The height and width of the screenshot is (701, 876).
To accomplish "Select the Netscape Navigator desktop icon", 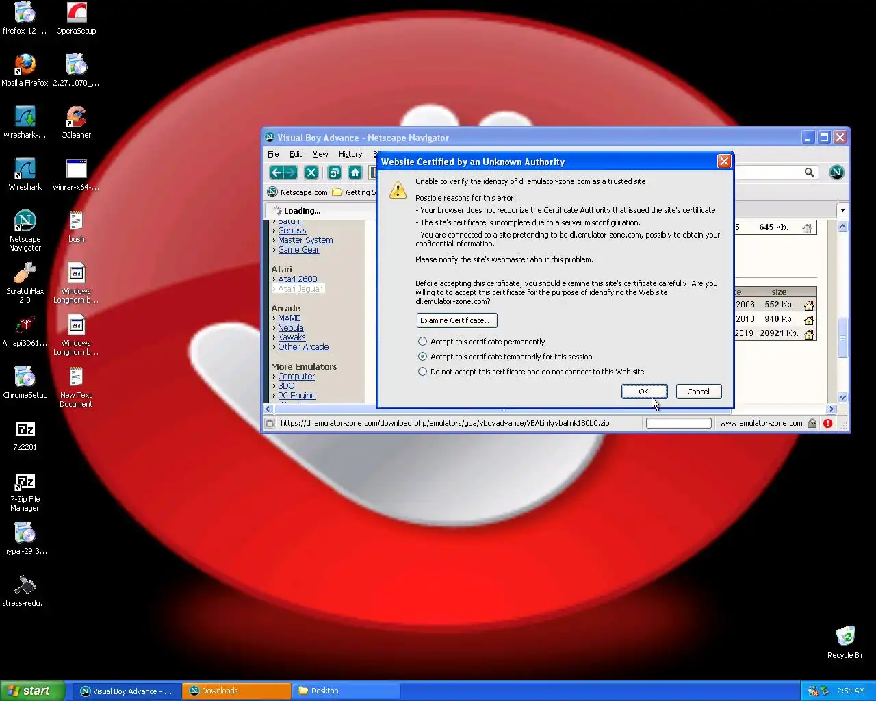I will point(25,231).
